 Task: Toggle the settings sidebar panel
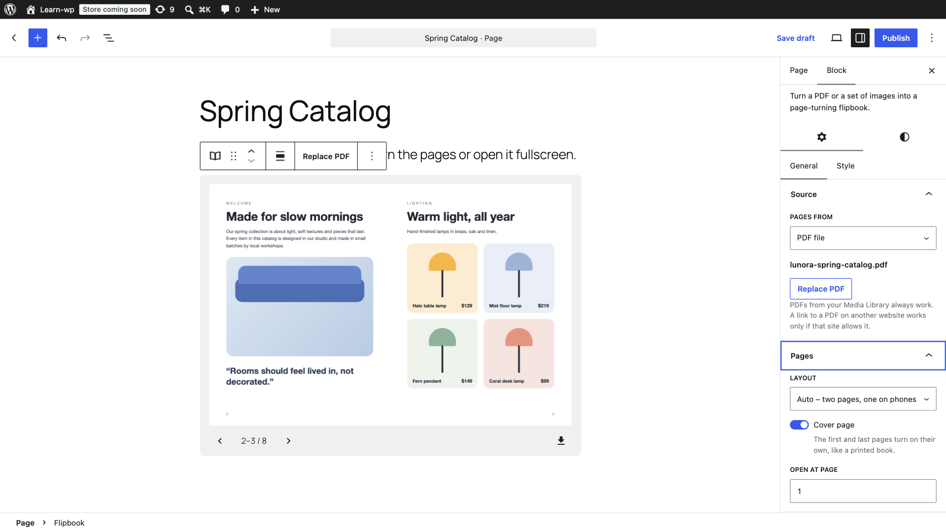point(860,38)
